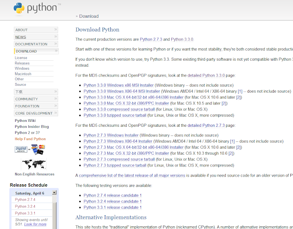This screenshot has height=229, width=293.
Task: Expand the NEWS menu chevron
Action: click(55, 36)
